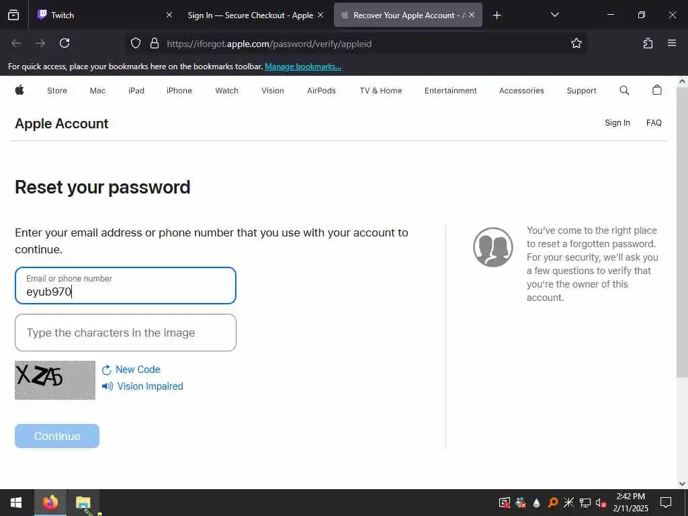The width and height of the screenshot is (688, 516).
Task: Open AirPods in Apple navigation
Action: click(321, 91)
